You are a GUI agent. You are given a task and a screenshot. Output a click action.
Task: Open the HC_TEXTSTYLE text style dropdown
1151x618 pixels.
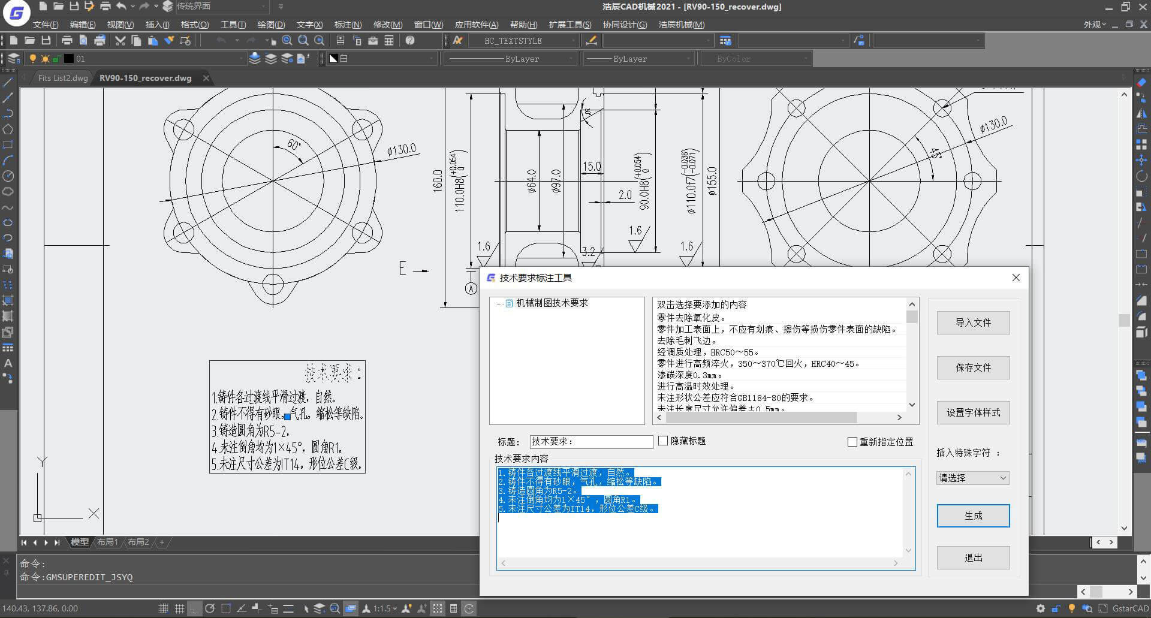point(523,41)
